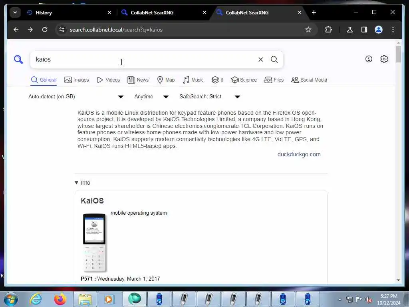The height and width of the screenshot is (307, 409).
Task: Open Chrome Labs flask icon
Action: (350, 30)
